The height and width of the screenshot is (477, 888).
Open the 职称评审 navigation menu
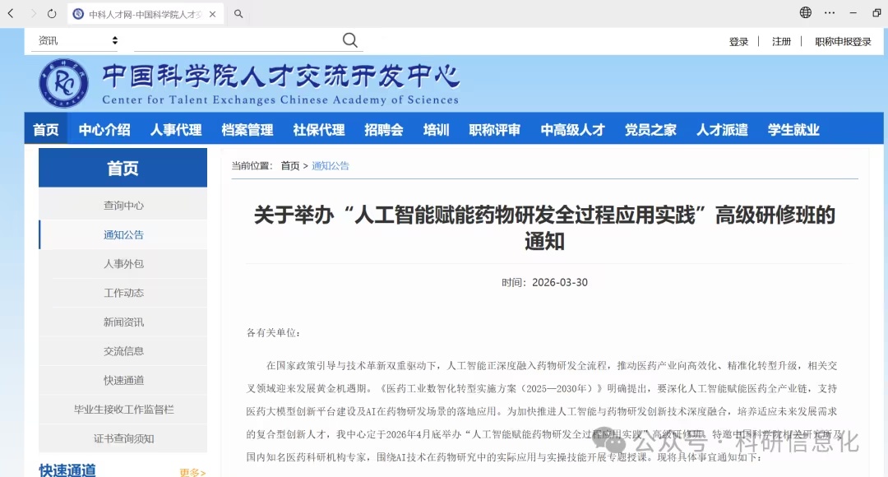(x=494, y=129)
